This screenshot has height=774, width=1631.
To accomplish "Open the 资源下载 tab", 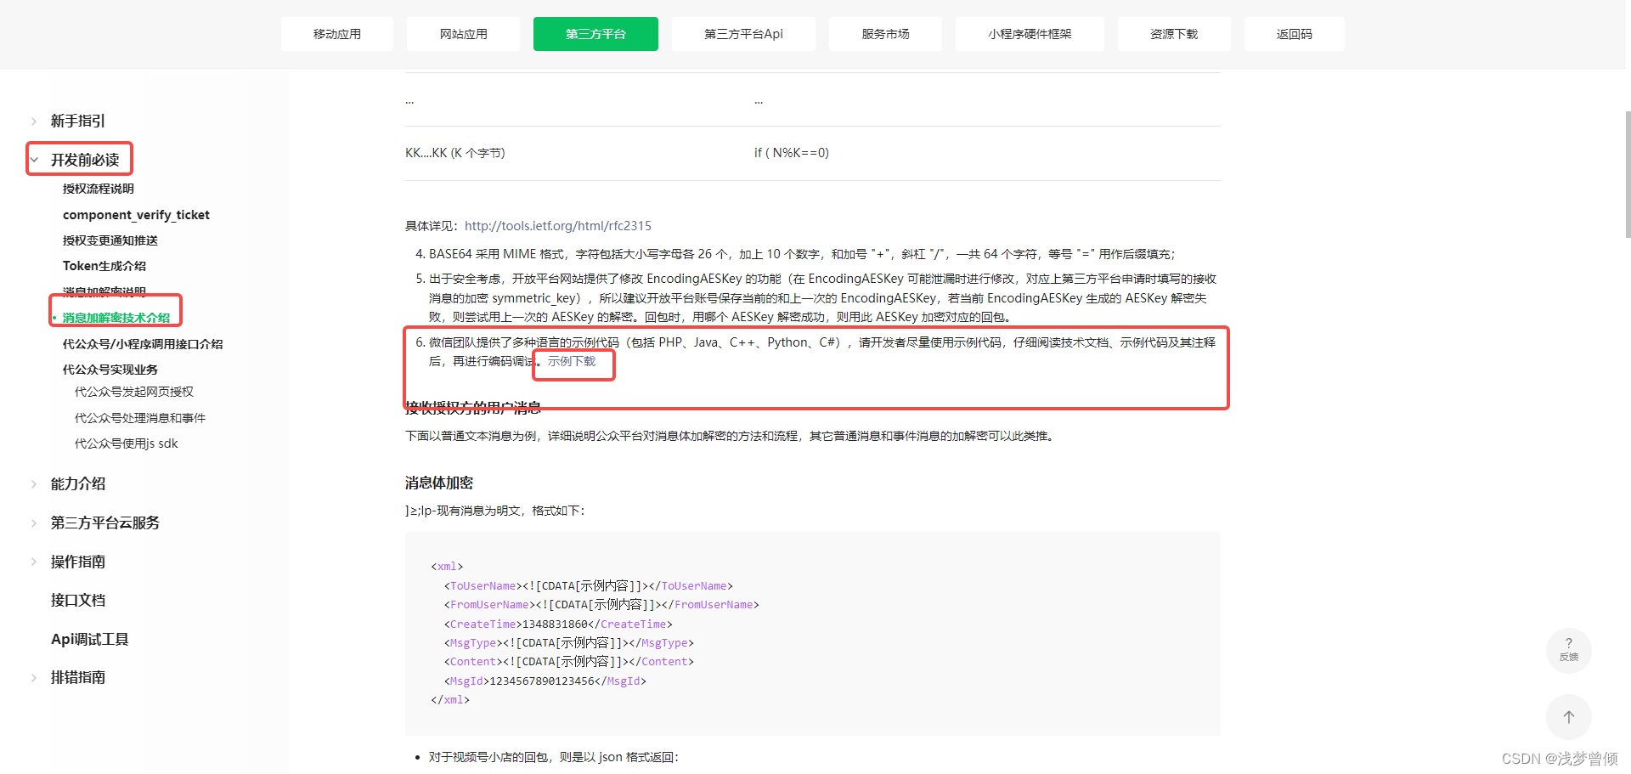I will click(x=1174, y=34).
